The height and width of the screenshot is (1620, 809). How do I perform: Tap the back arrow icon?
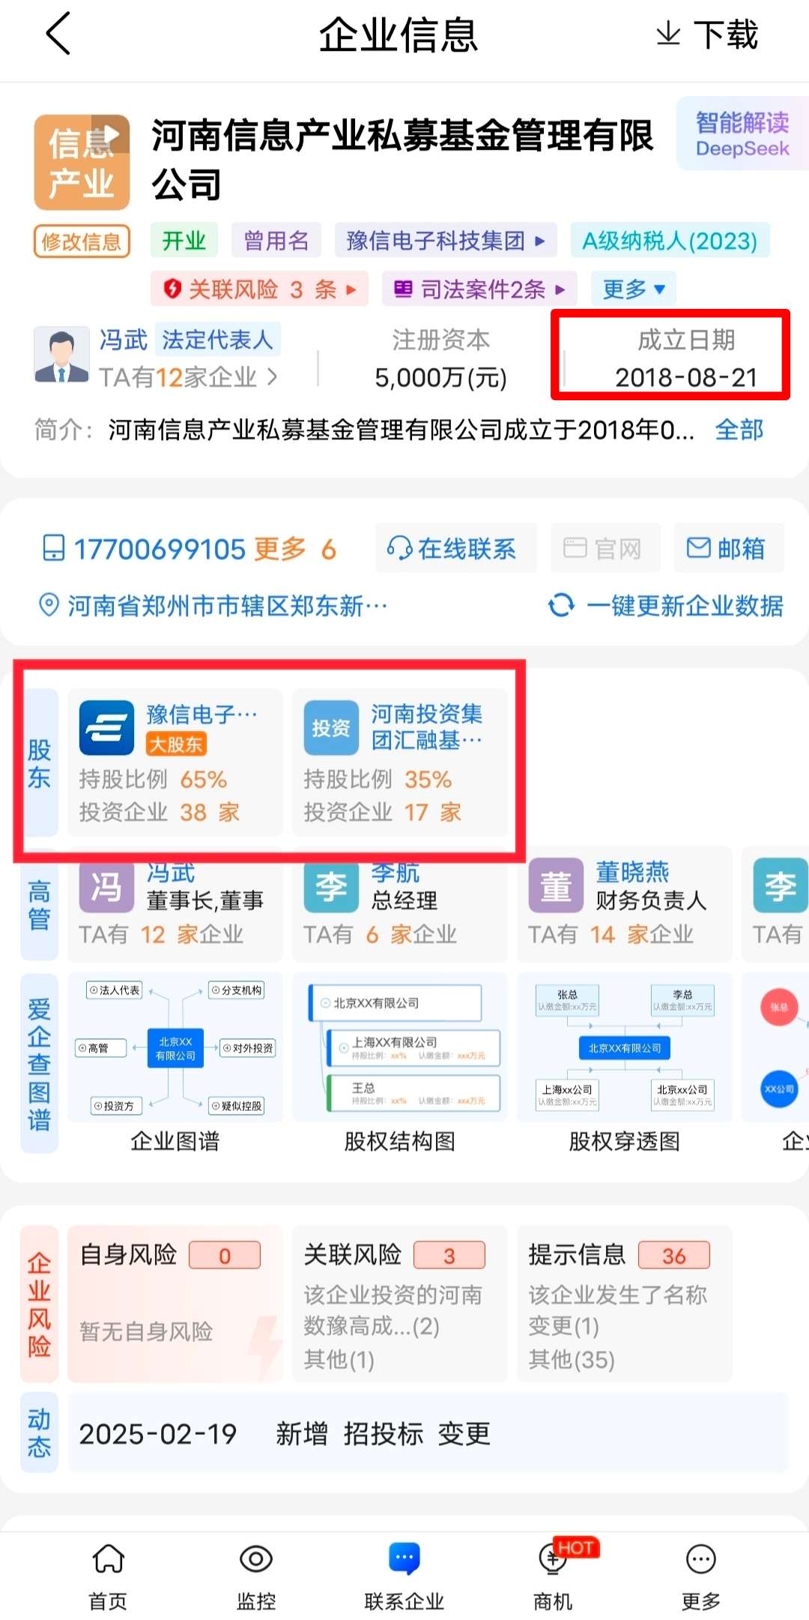(x=58, y=34)
